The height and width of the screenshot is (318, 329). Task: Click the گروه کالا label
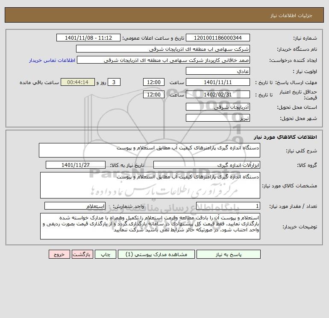coord(307,165)
